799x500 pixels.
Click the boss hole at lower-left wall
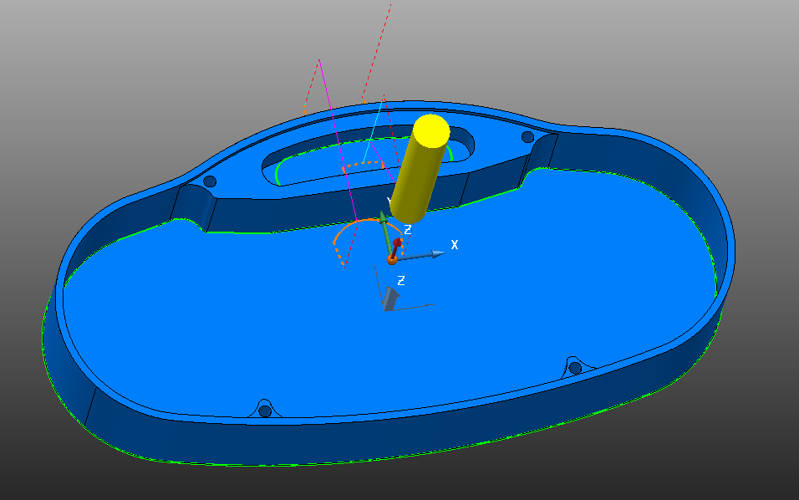(x=265, y=411)
